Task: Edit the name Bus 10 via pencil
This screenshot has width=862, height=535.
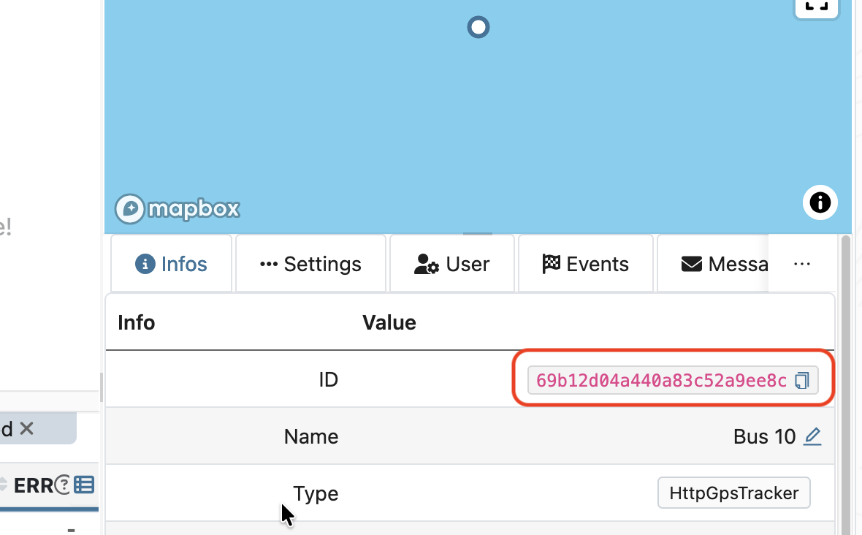Action: pos(812,437)
